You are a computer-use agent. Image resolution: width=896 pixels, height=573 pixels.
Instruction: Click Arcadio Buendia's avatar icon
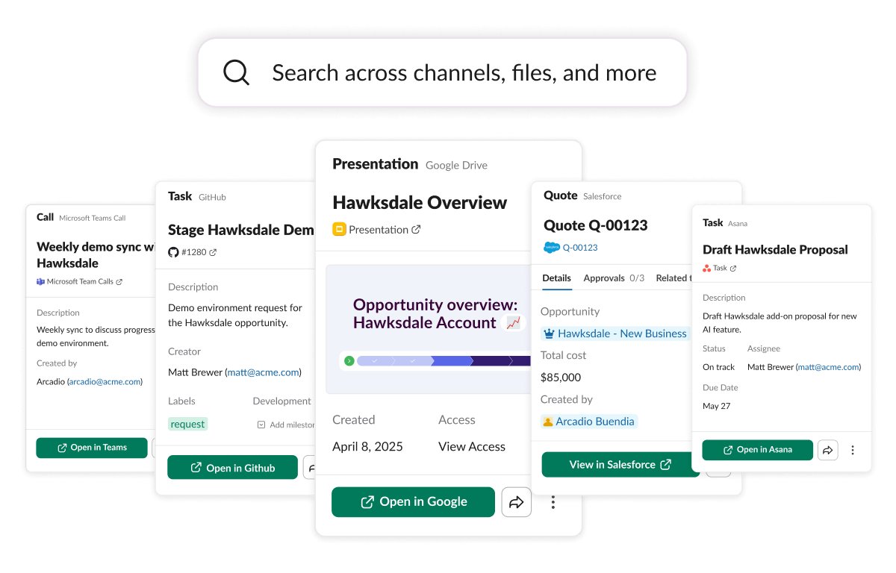pyautogui.click(x=549, y=422)
